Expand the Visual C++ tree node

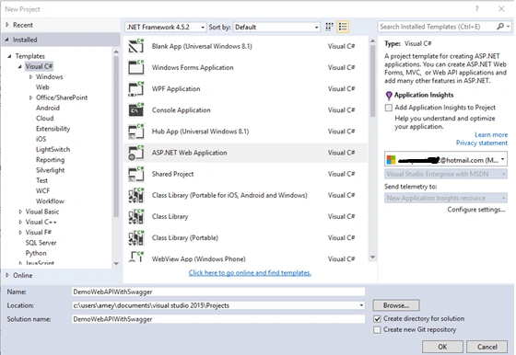click(x=20, y=222)
